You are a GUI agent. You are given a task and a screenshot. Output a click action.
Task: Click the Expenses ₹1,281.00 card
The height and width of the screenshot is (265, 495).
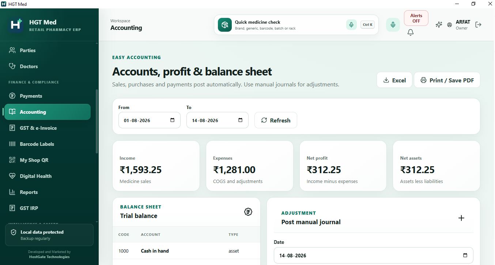[x=250, y=166]
